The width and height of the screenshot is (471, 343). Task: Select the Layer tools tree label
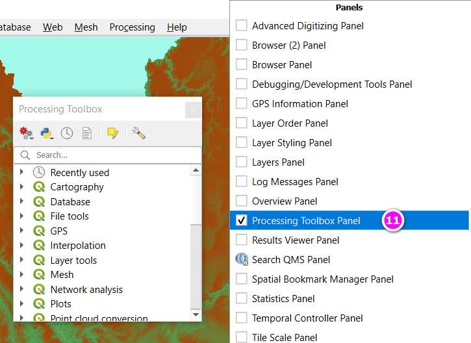[73, 260]
